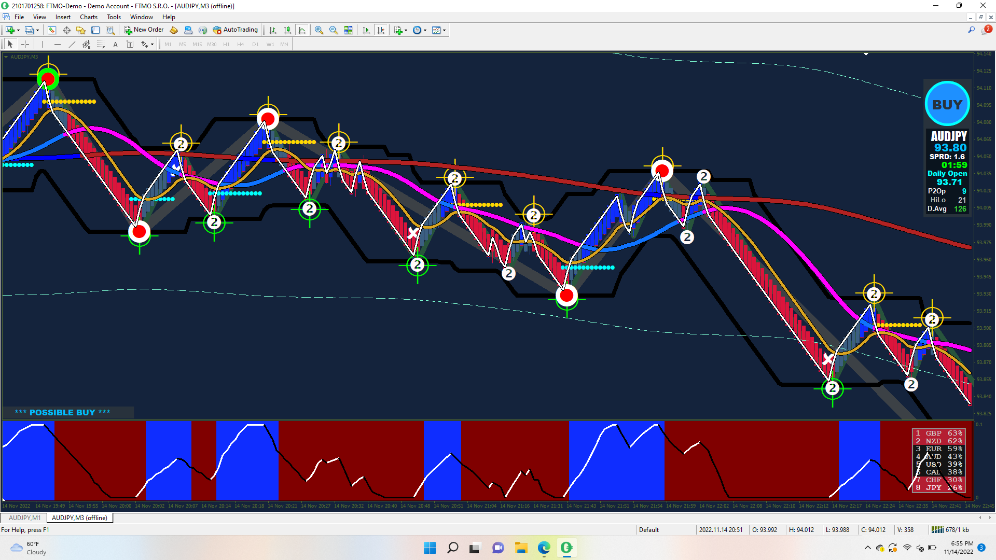Image resolution: width=996 pixels, height=560 pixels.
Task: Open Microsoft Edge from the taskbar
Action: point(544,548)
